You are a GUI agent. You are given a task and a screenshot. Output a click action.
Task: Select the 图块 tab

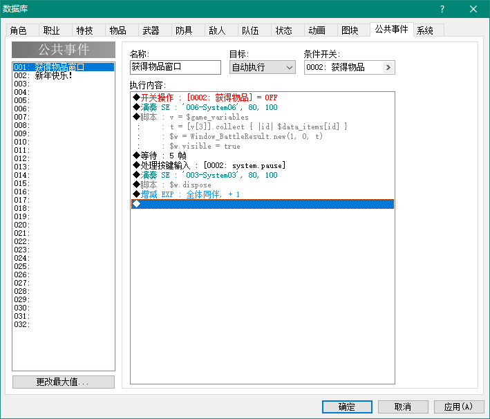tap(354, 30)
